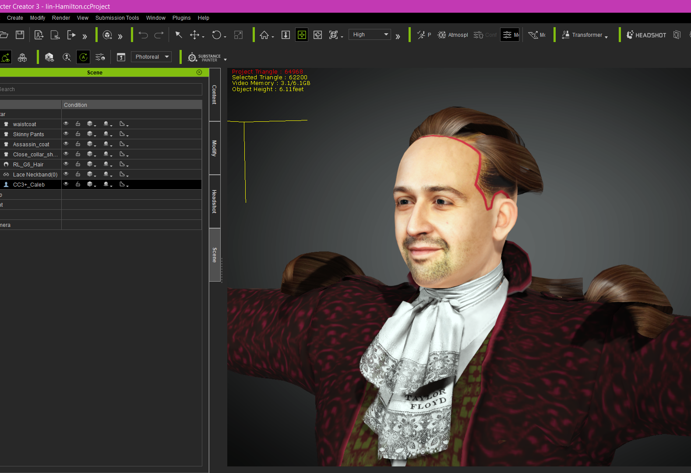Viewport: 691px width, 473px height.
Task: Click the Export arrow icon
Action: [71, 35]
